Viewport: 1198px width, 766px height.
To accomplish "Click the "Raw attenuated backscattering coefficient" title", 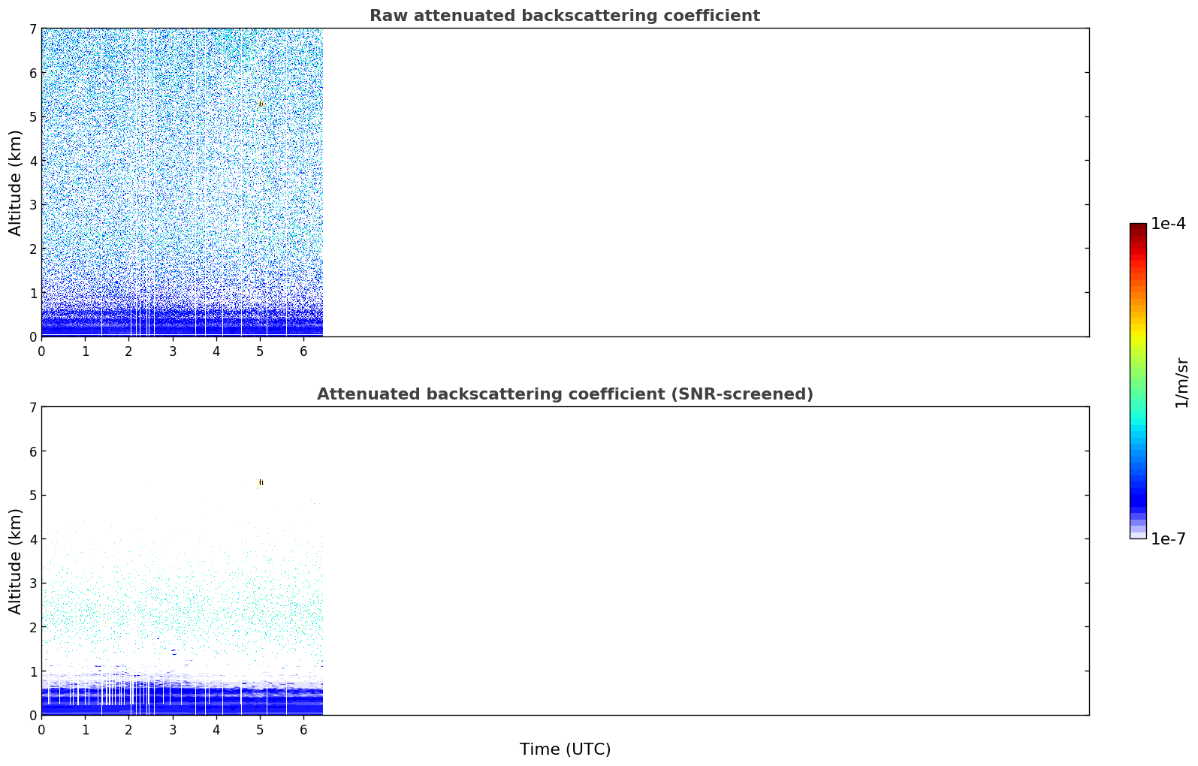I will [x=565, y=16].
